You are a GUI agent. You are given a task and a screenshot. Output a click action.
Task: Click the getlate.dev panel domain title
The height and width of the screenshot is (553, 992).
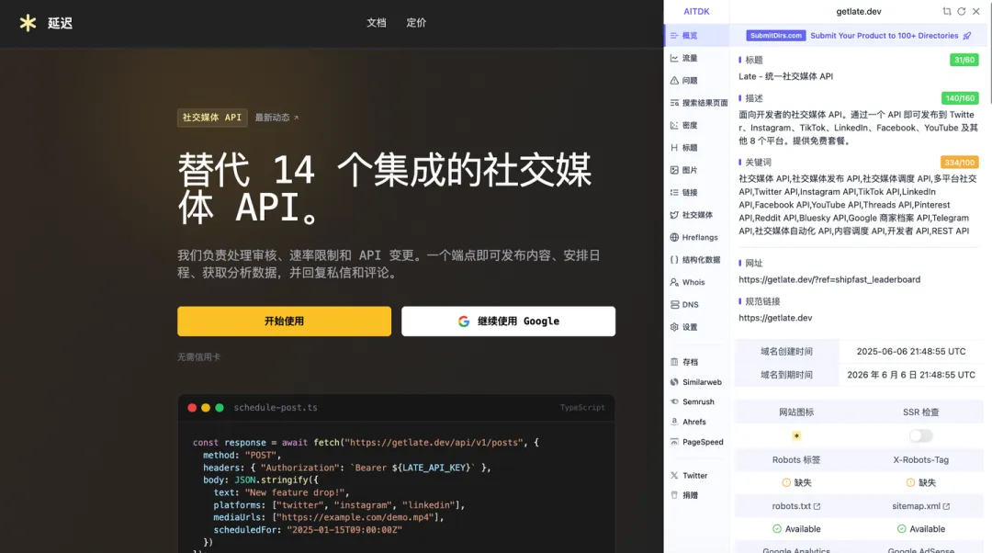[859, 11]
